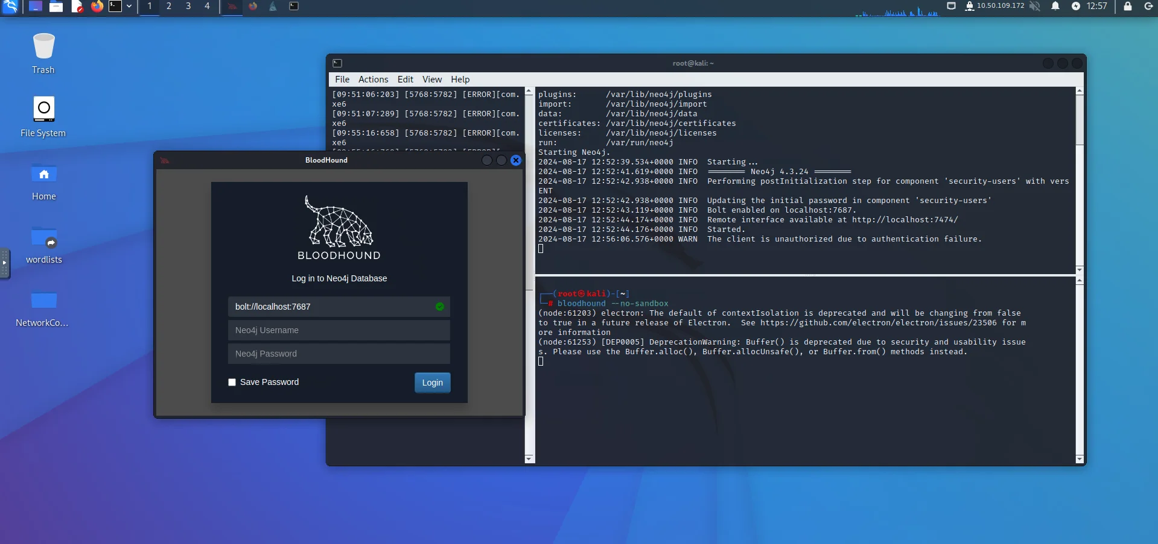Focus the third taskbar app window button
Viewport: 1158px width, 544px height.
coord(273,7)
